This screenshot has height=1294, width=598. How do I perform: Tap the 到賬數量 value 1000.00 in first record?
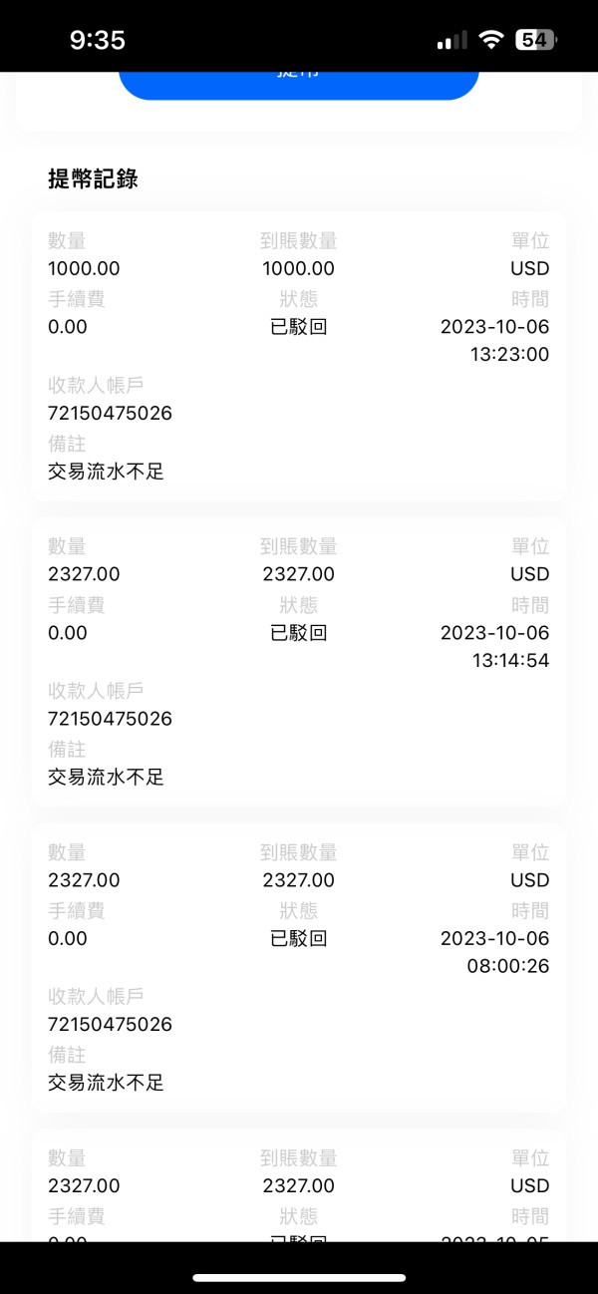(x=298, y=269)
